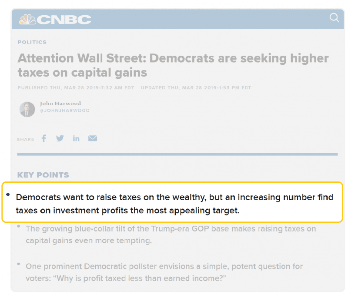Click the key point quoting the Democratic pollster

click(x=164, y=272)
